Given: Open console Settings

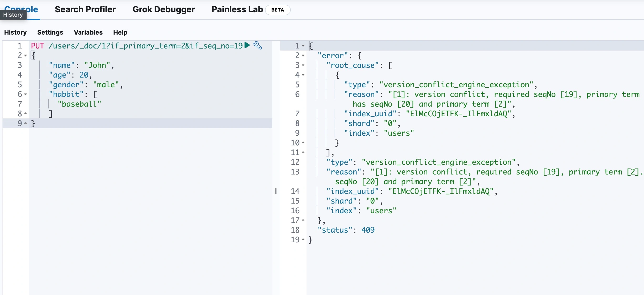Looking at the screenshot, I should [x=50, y=32].
